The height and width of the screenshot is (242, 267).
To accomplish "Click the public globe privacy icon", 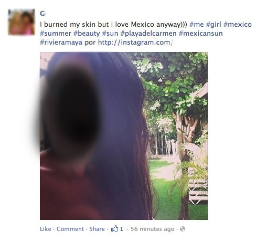I will click(x=183, y=229).
